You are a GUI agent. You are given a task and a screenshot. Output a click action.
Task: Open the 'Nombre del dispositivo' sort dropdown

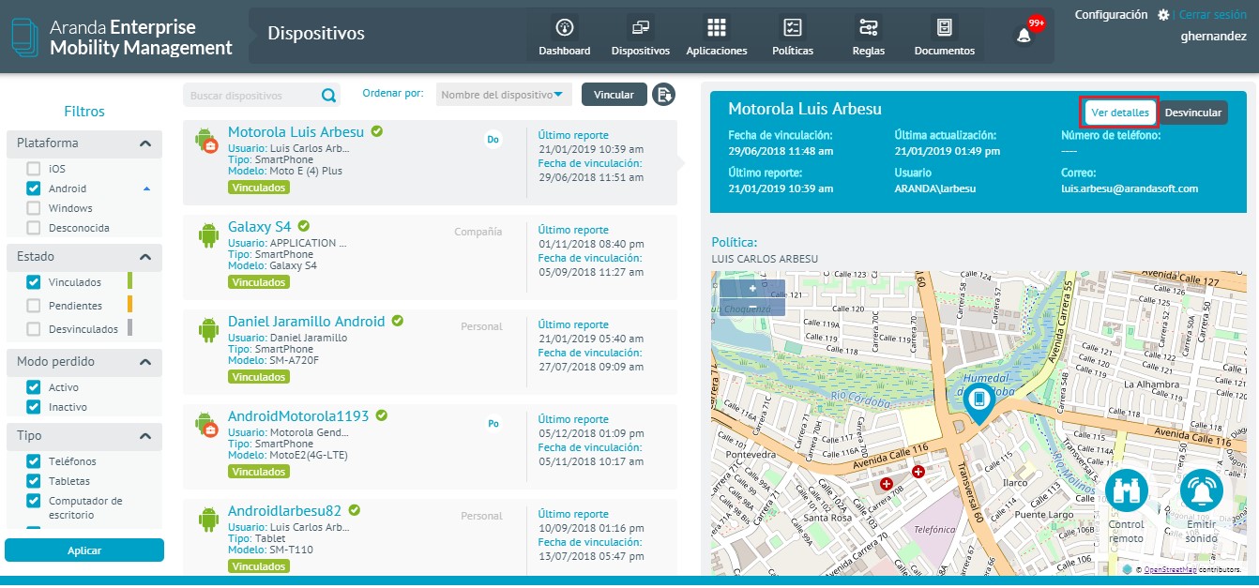(505, 95)
